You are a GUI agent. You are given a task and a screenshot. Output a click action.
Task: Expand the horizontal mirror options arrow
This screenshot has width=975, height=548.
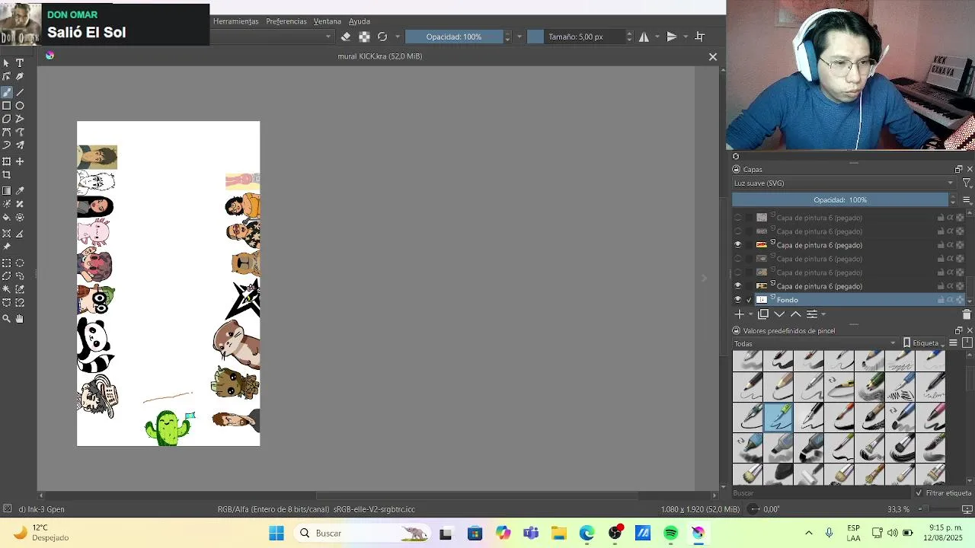657,37
